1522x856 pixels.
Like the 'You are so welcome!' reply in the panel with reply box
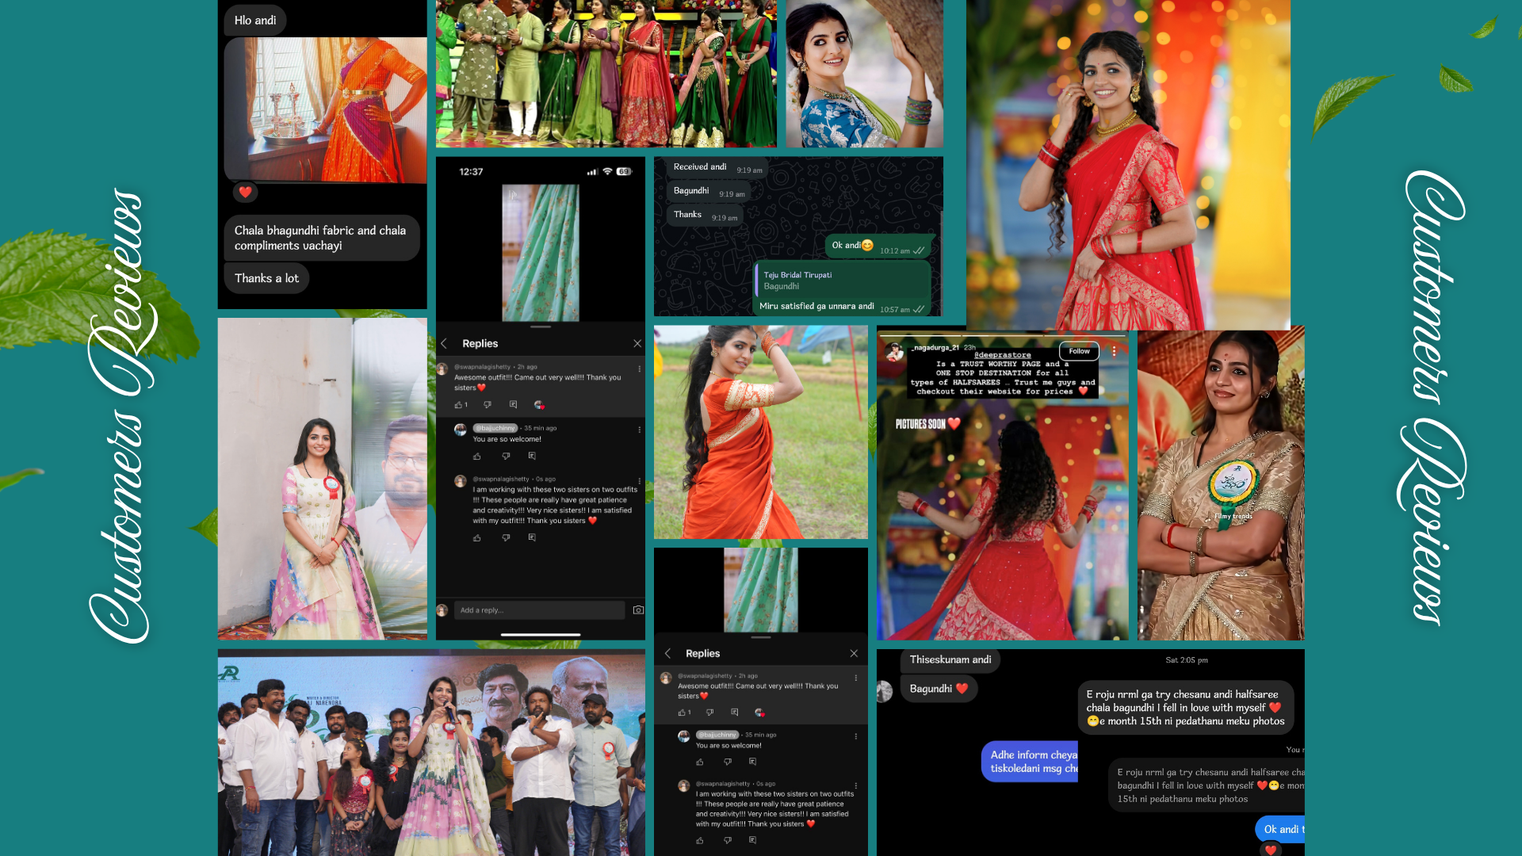(x=477, y=457)
